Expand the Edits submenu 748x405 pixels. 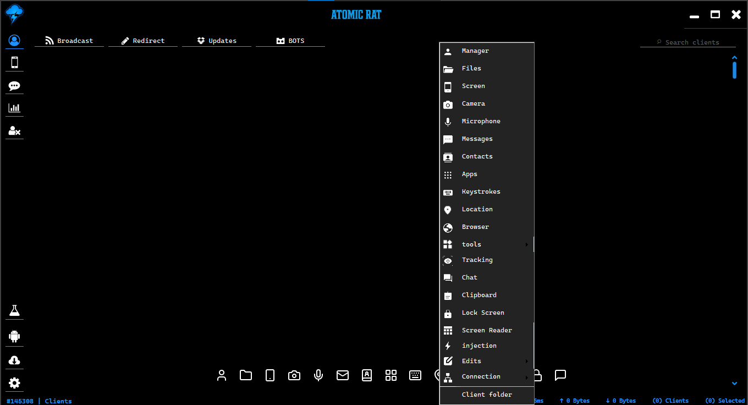[487, 361]
